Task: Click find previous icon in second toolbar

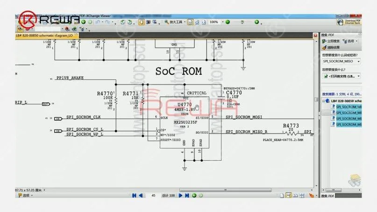Action: pyautogui.click(x=67, y=29)
